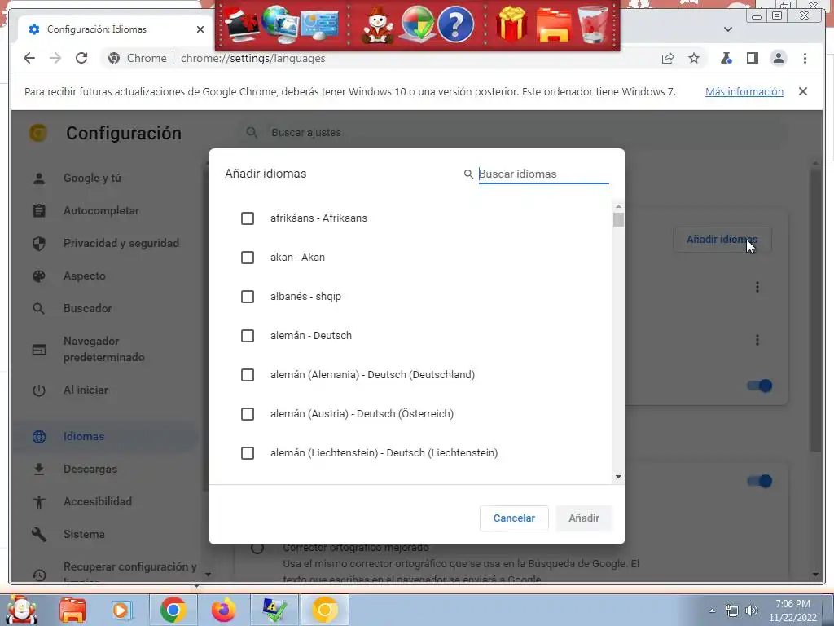Image resolution: width=834 pixels, height=626 pixels.
Task: Reload the Chrome settings page
Action: coord(81,58)
